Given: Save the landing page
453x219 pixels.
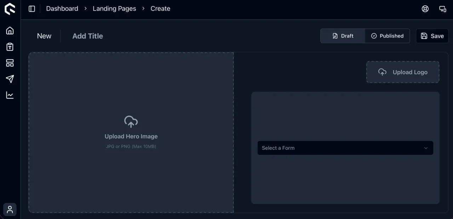Looking at the screenshot, I should point(432,36).
